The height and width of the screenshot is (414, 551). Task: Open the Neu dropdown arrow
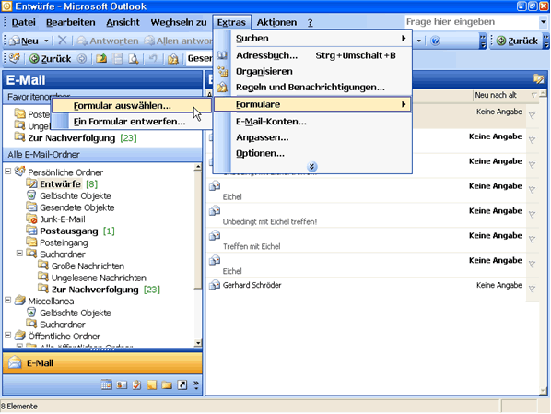tap(46, 41)
